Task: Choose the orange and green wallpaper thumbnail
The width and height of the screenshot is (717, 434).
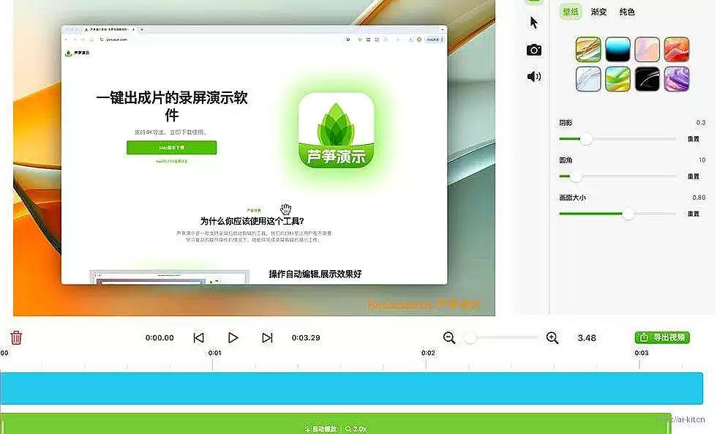Action: [x=588, y=49]
